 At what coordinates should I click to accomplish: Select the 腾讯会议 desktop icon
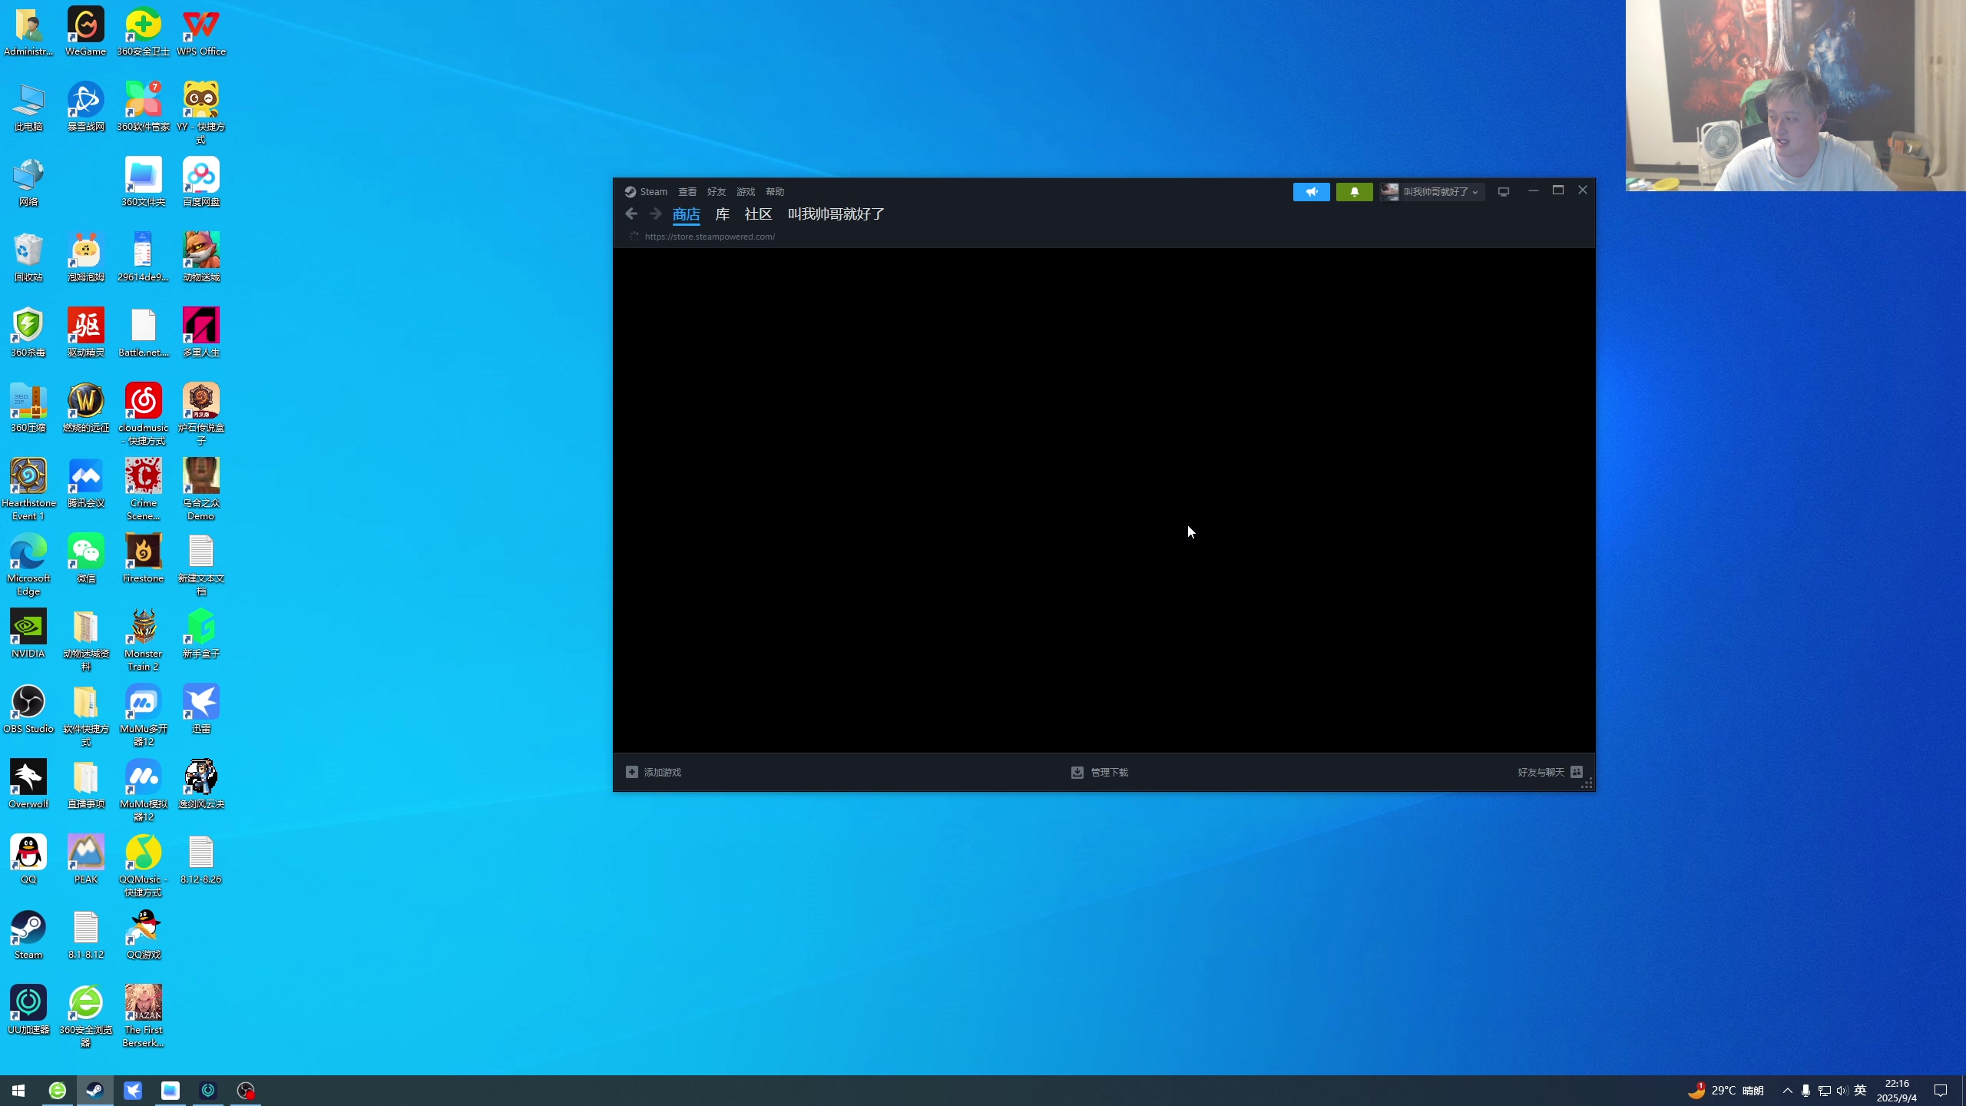pos(86,484)
